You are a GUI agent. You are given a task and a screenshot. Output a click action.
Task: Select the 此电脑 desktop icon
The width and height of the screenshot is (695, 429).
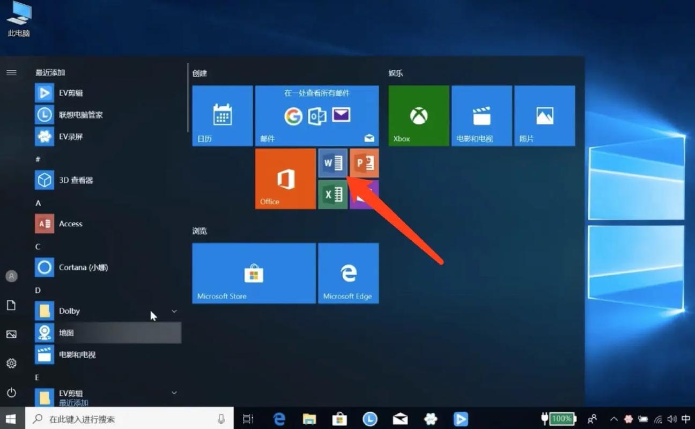19,19
